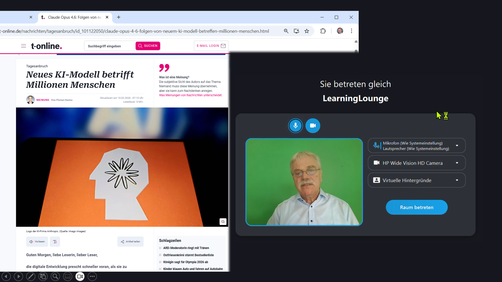Click the Suchbegriff eingeben search field
This screenshot has height=282, width=502.
(x=110, y=46)
